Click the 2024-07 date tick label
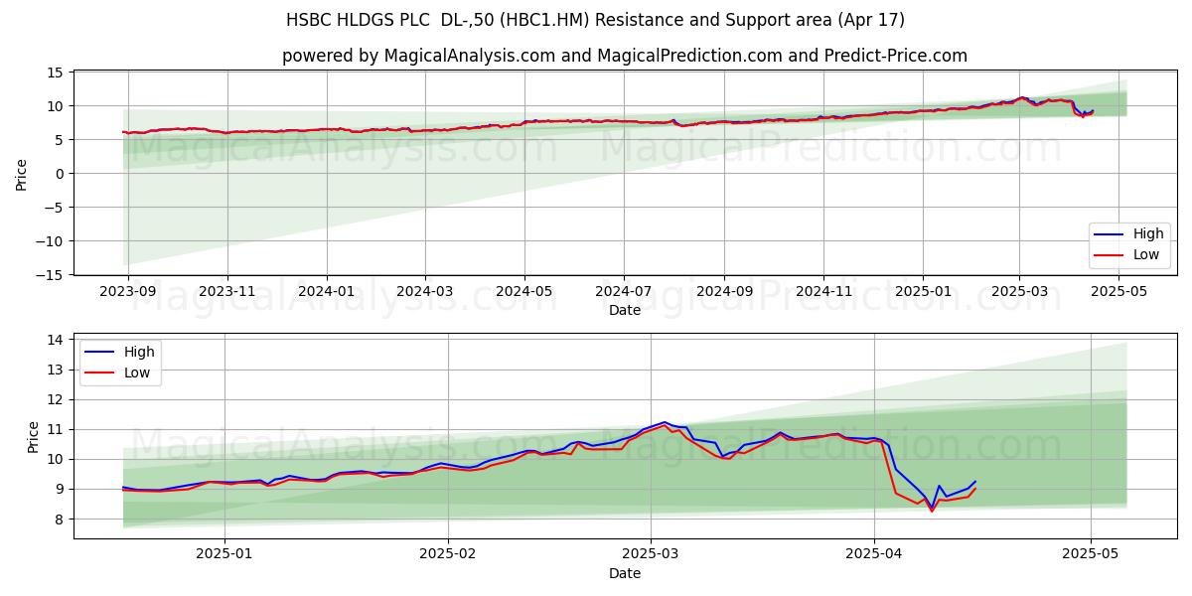 click(x=624, y=291)
